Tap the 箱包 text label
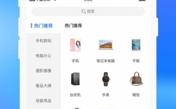This screenshot has width=176, height=109. click(x=136, y=95)
